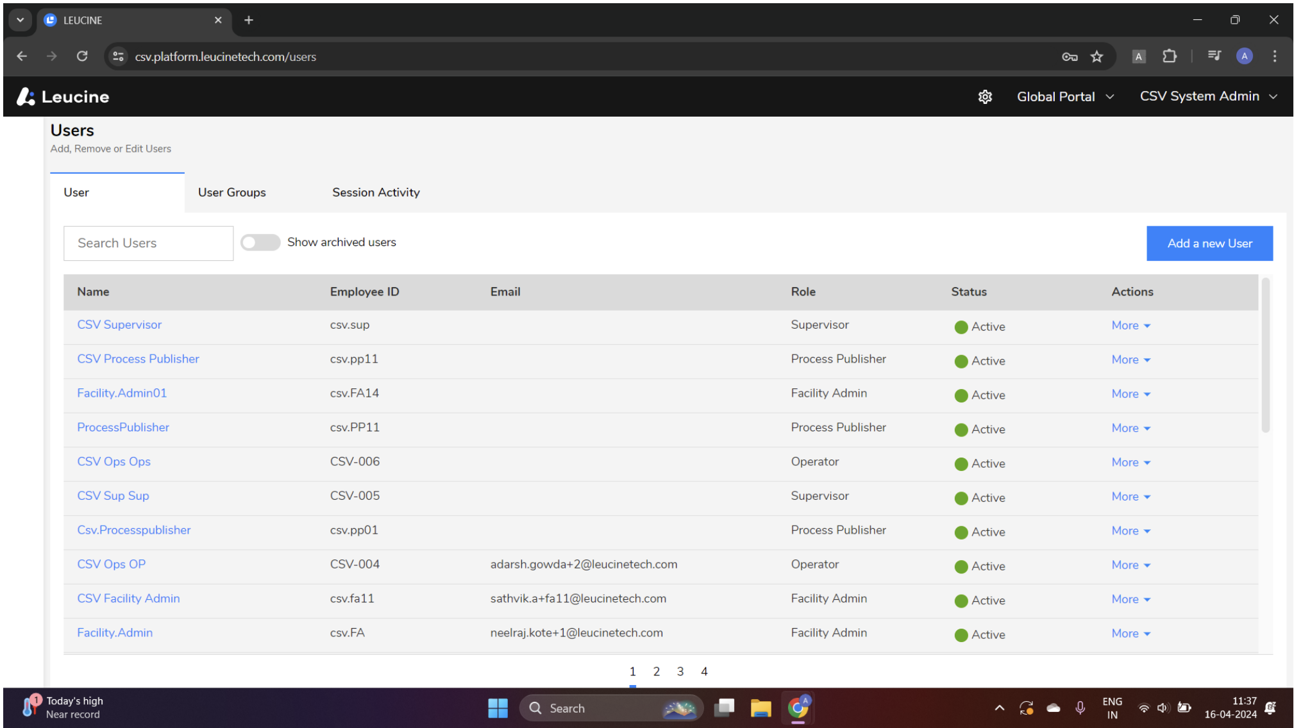Switch to the User Groups tab
Image resolution: width=1294 pixels, height=728 pixels.
click(x=231, y=192)
